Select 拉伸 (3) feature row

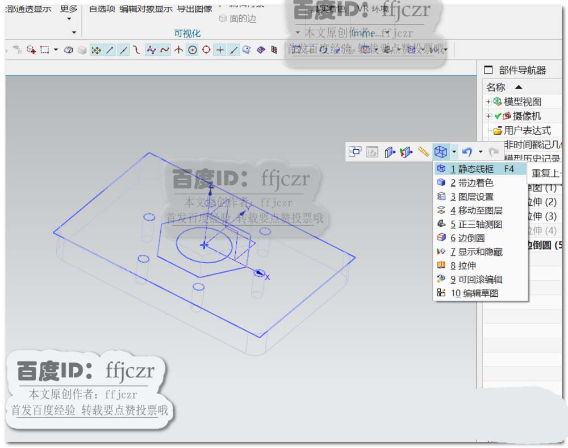click(542, 217)
